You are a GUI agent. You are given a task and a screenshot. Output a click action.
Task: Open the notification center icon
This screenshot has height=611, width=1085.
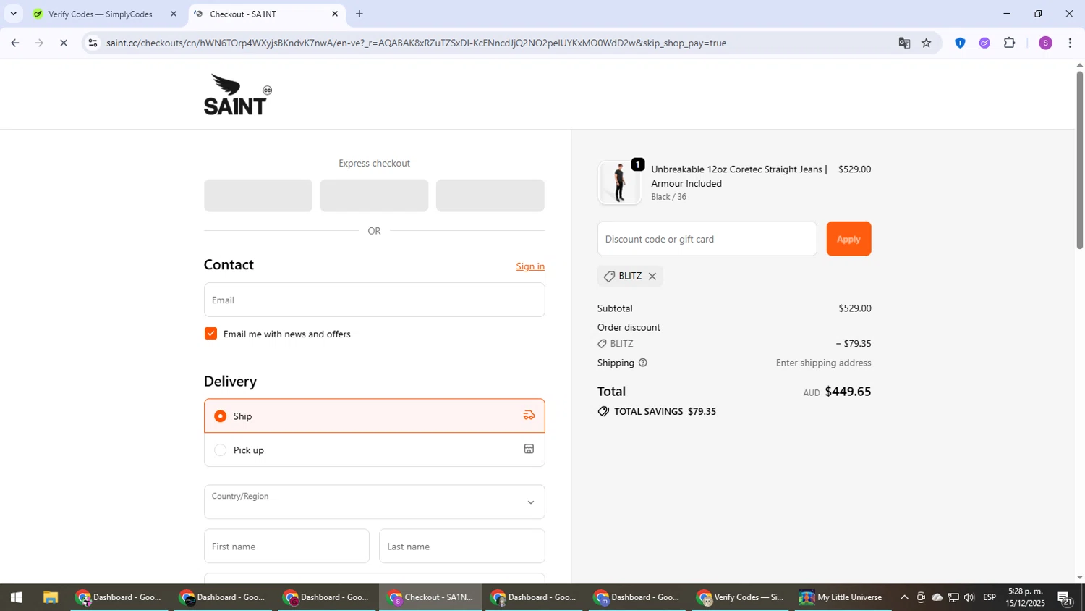point(1065,598)
